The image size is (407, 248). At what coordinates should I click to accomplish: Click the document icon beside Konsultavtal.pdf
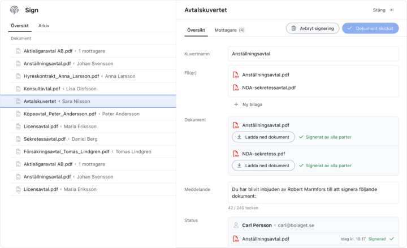click(x=18, y=89)
